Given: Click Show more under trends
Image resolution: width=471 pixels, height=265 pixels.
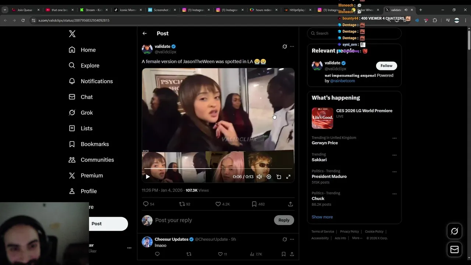Looking at the screenshot, I should 322,217.
